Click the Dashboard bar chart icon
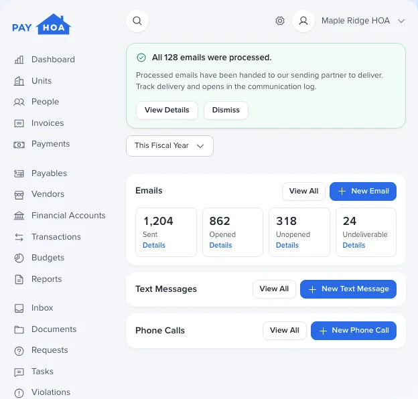The width and height of the screenshot is (418, 399). [19, 60]
